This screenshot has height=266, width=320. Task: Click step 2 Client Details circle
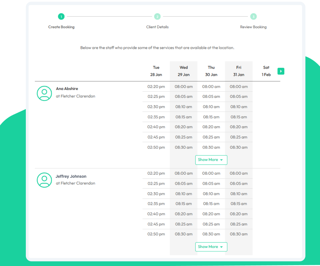tap(157, 16)
